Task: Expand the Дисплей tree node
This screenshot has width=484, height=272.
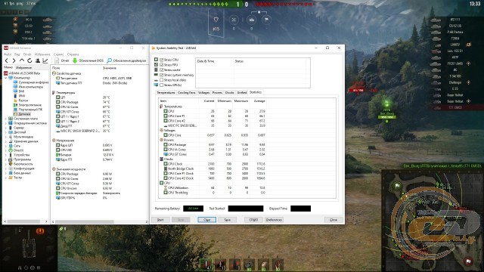Action: (x=5, y=132)
